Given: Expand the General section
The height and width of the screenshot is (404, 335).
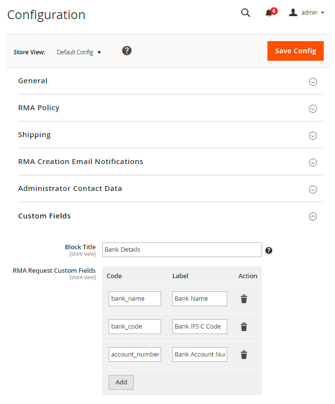Looking at the screenshot, I should 313,82.
